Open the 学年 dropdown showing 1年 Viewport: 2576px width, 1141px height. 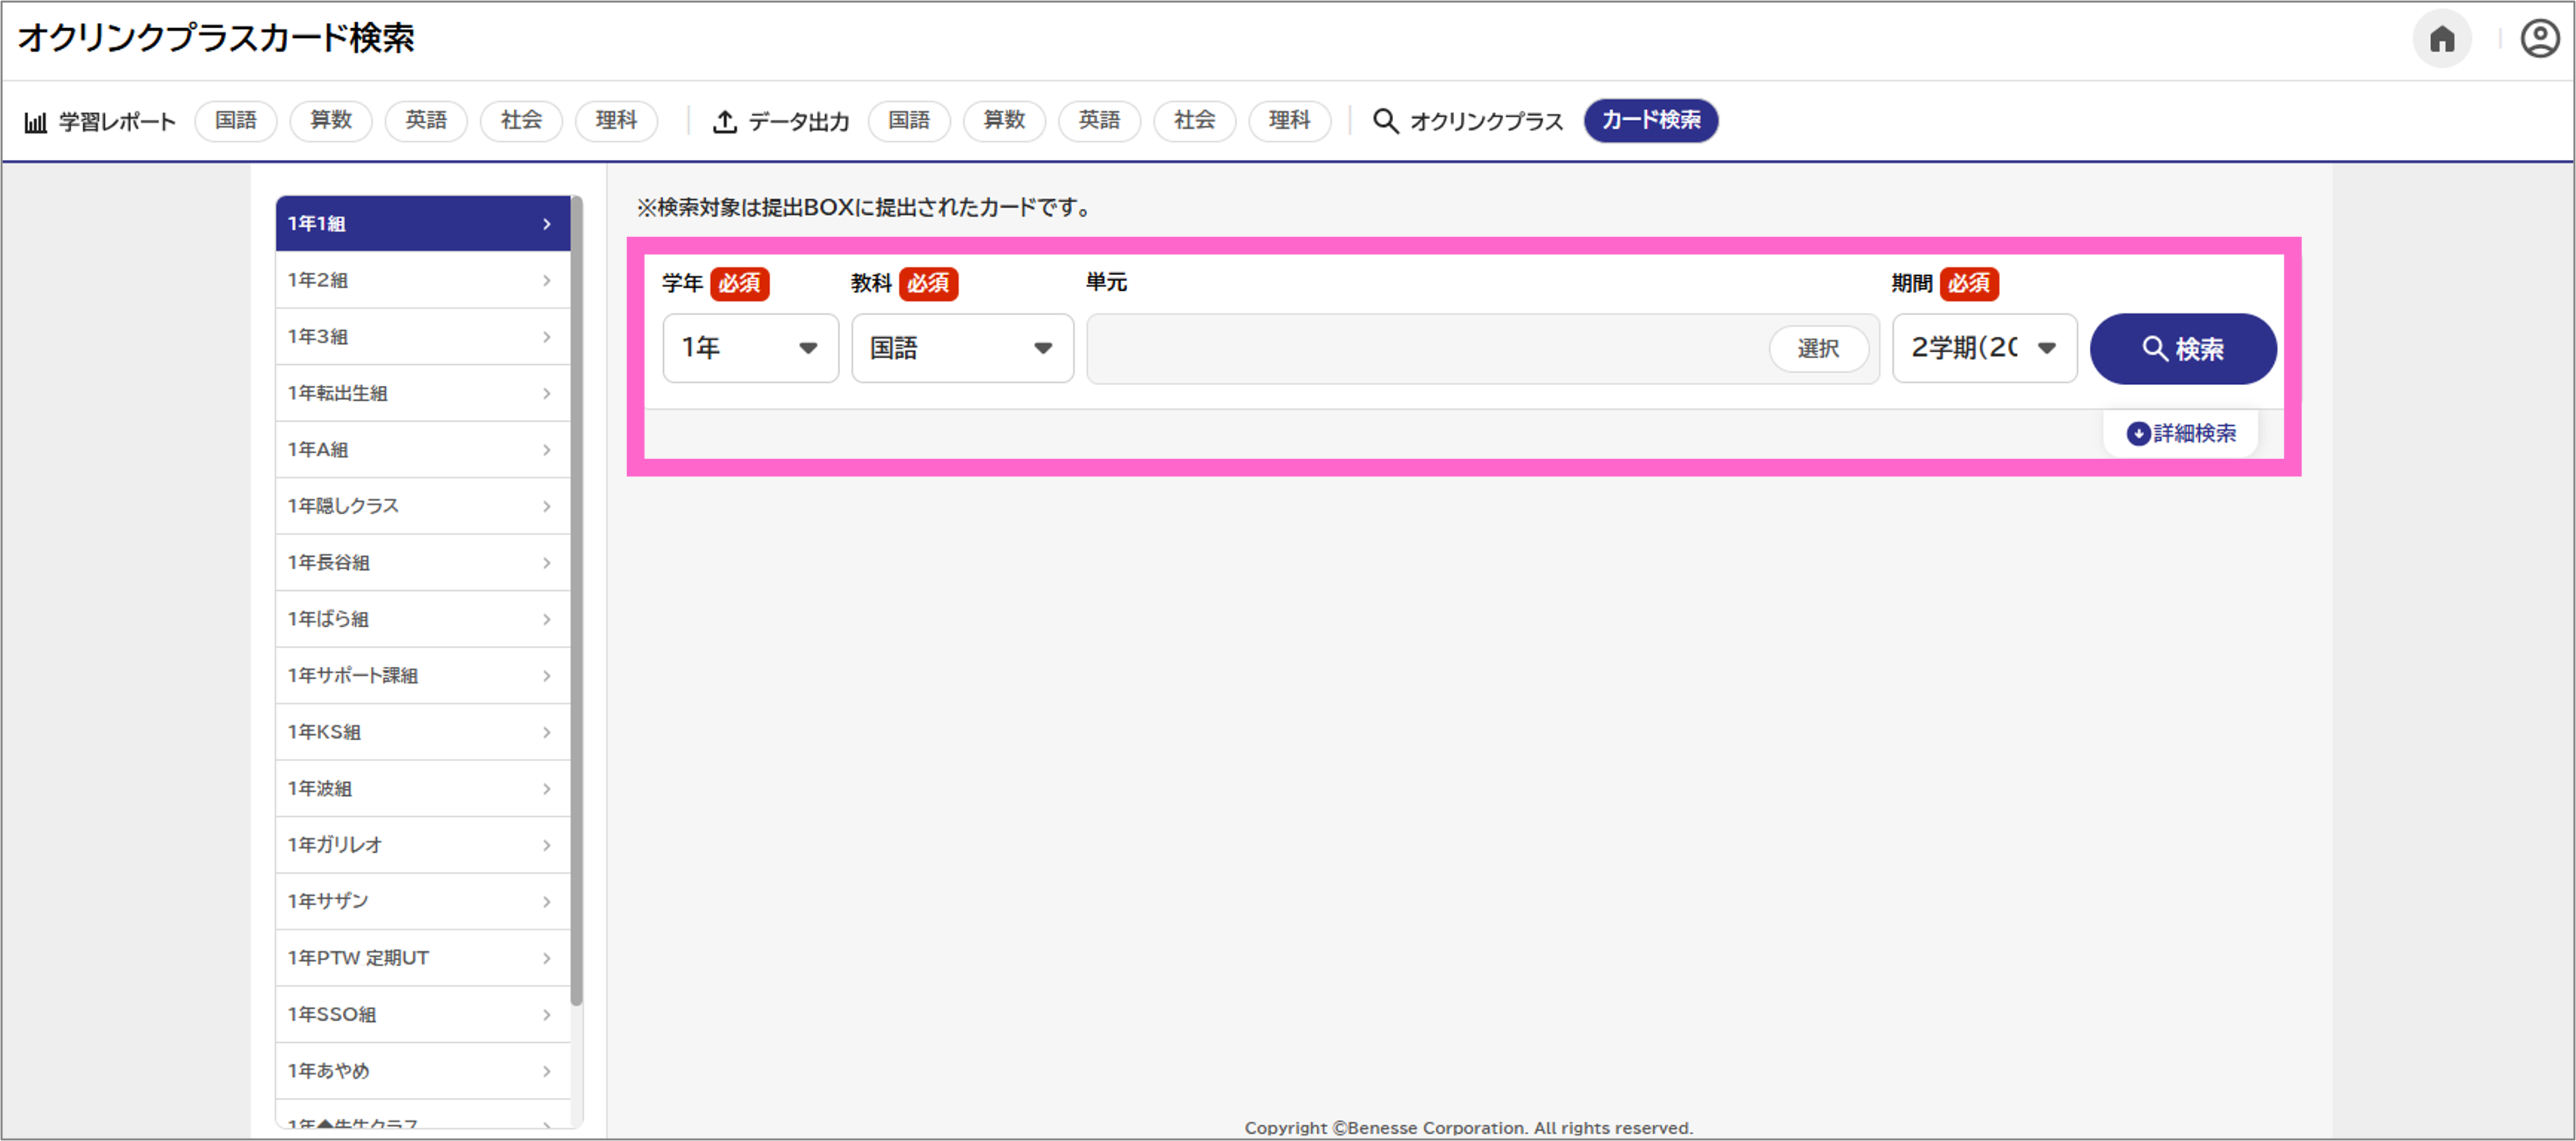click(x=750, y=348)
